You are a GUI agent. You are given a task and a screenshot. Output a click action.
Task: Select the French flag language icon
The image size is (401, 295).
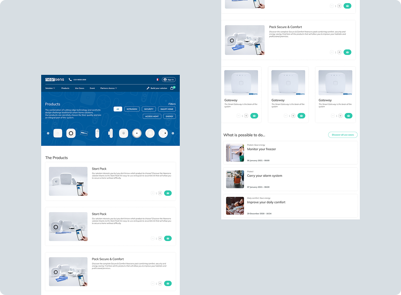pos(157,79)
